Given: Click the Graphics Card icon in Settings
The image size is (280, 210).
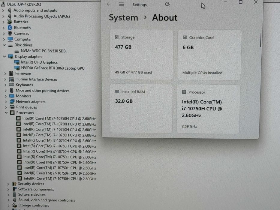Looking at the screenshot, I should 185,37.
